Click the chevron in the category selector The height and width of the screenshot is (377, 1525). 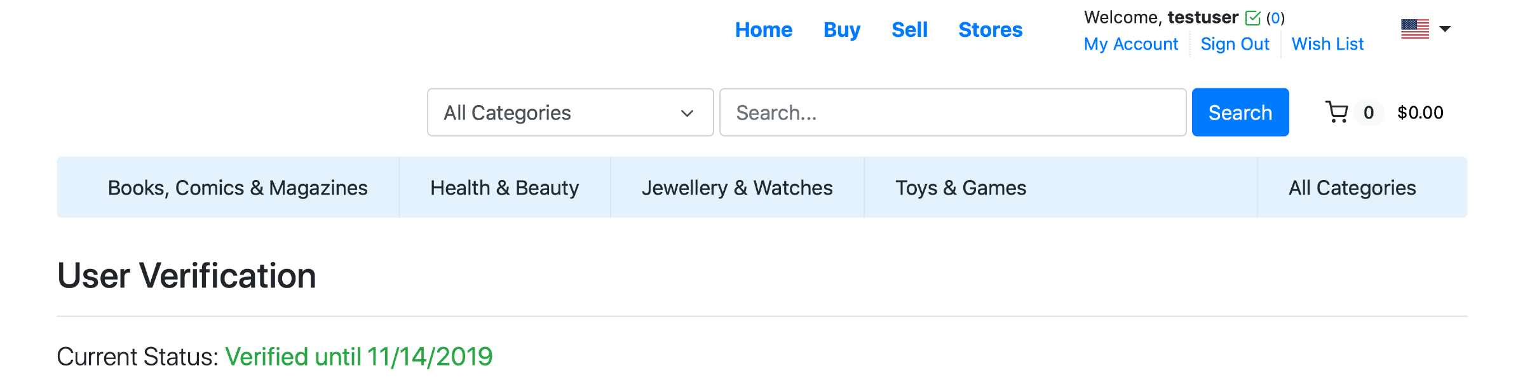click(687, 113)
